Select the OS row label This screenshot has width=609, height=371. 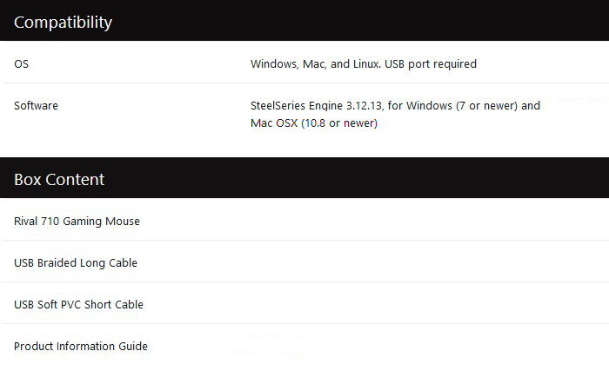point(22,64)
